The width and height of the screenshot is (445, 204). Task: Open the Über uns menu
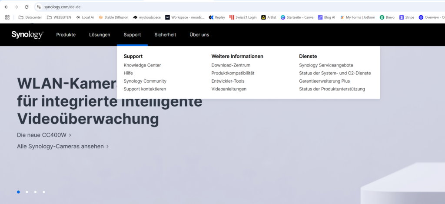[x=199, y=35]
